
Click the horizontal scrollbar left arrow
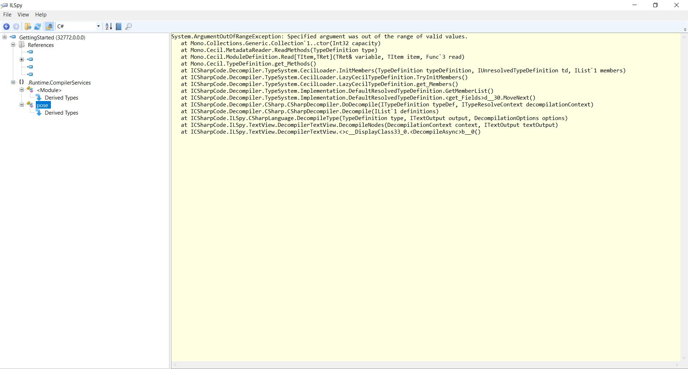[x=175, y=365]
